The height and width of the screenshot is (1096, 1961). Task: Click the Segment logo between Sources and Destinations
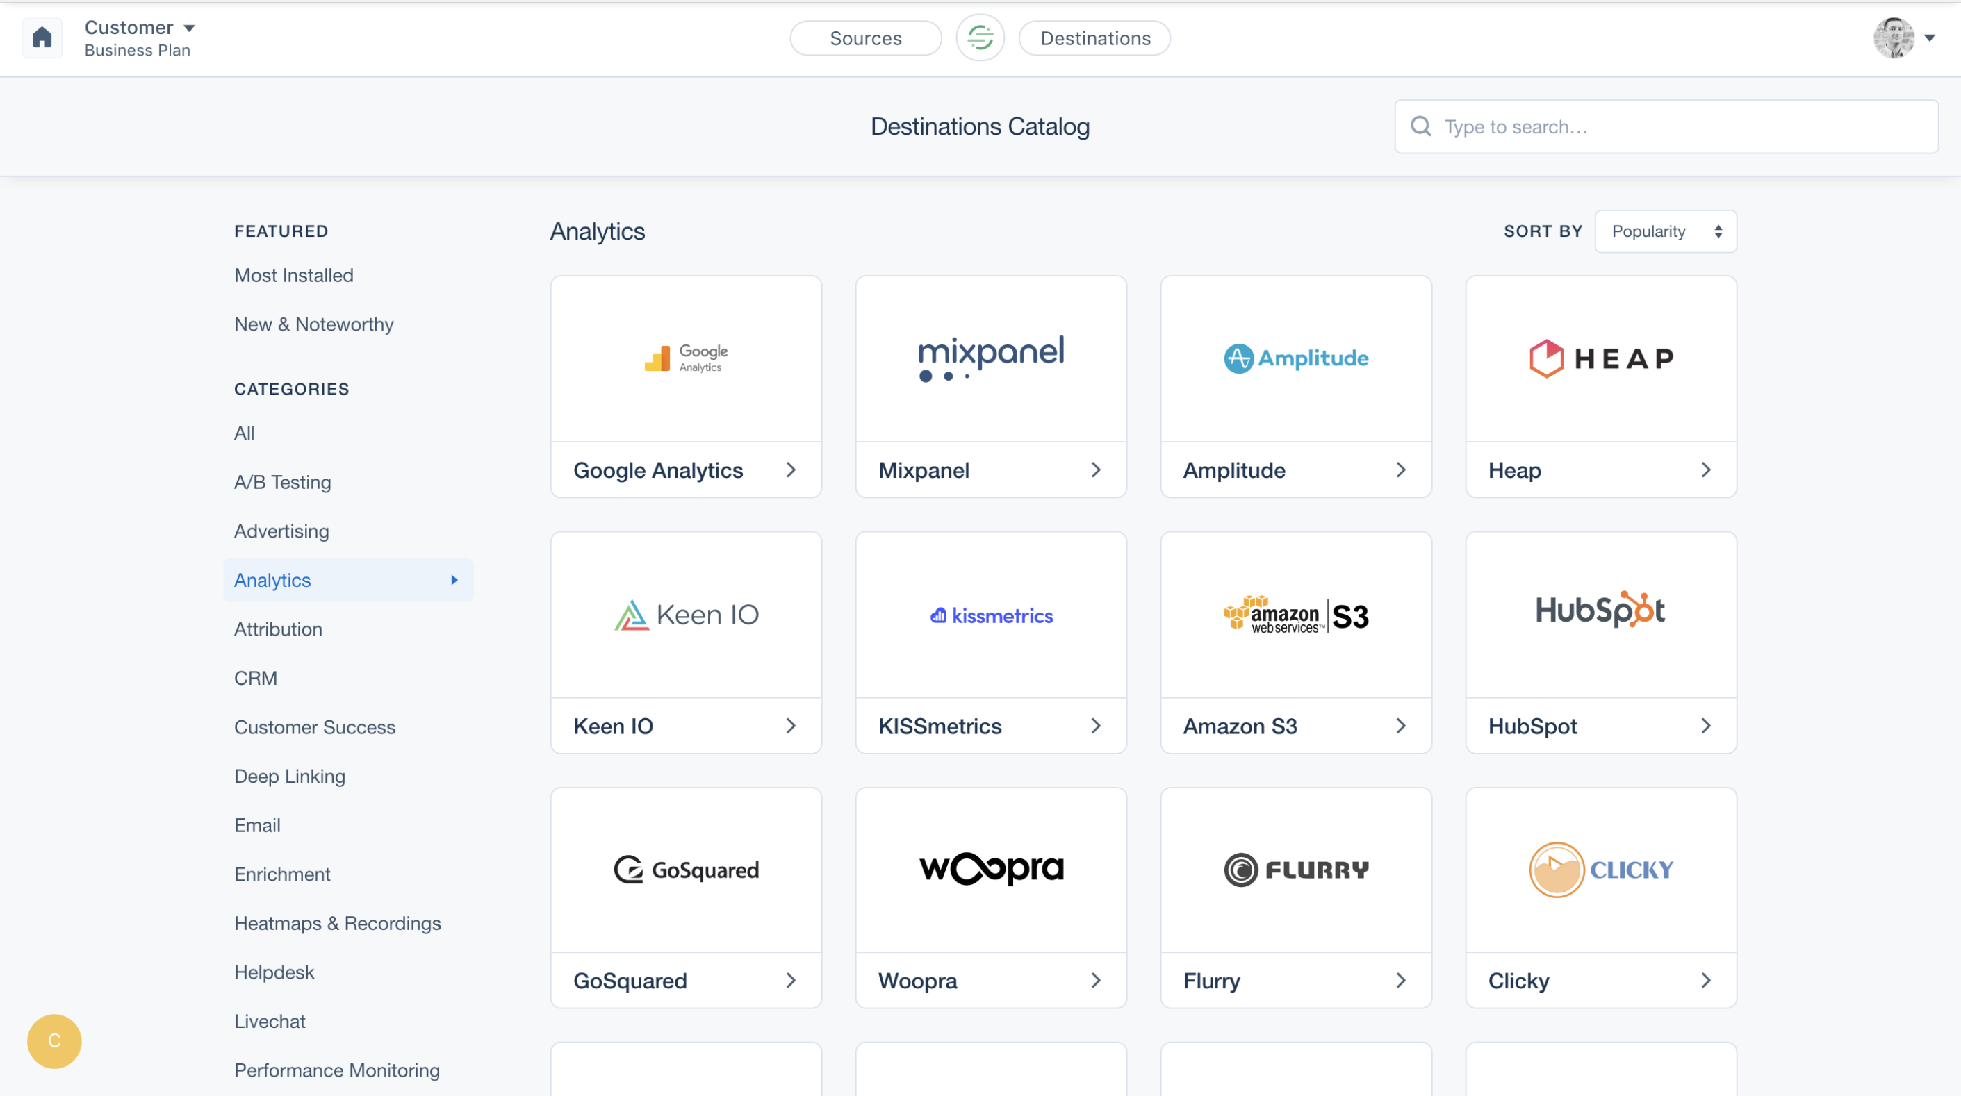(980, 38)
